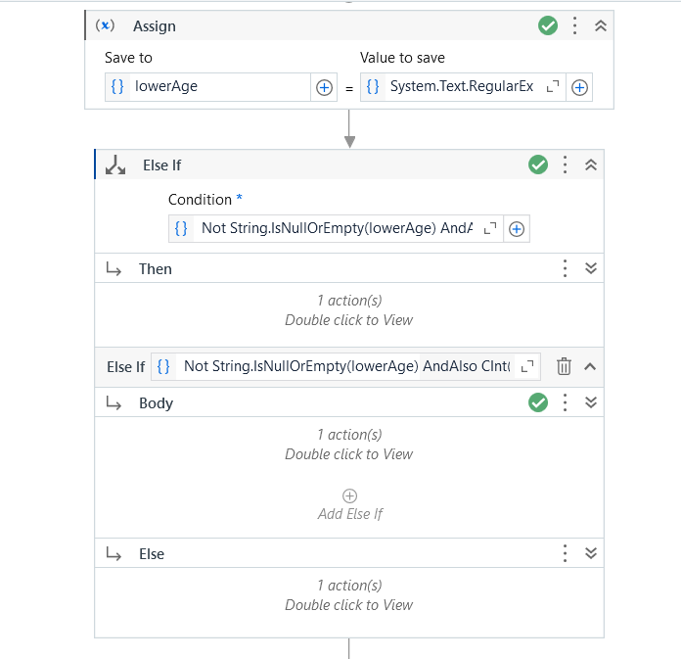Screen dimensions: 681x659
Task: Open expression editor for the Else If branch condition
Action: 527,366
